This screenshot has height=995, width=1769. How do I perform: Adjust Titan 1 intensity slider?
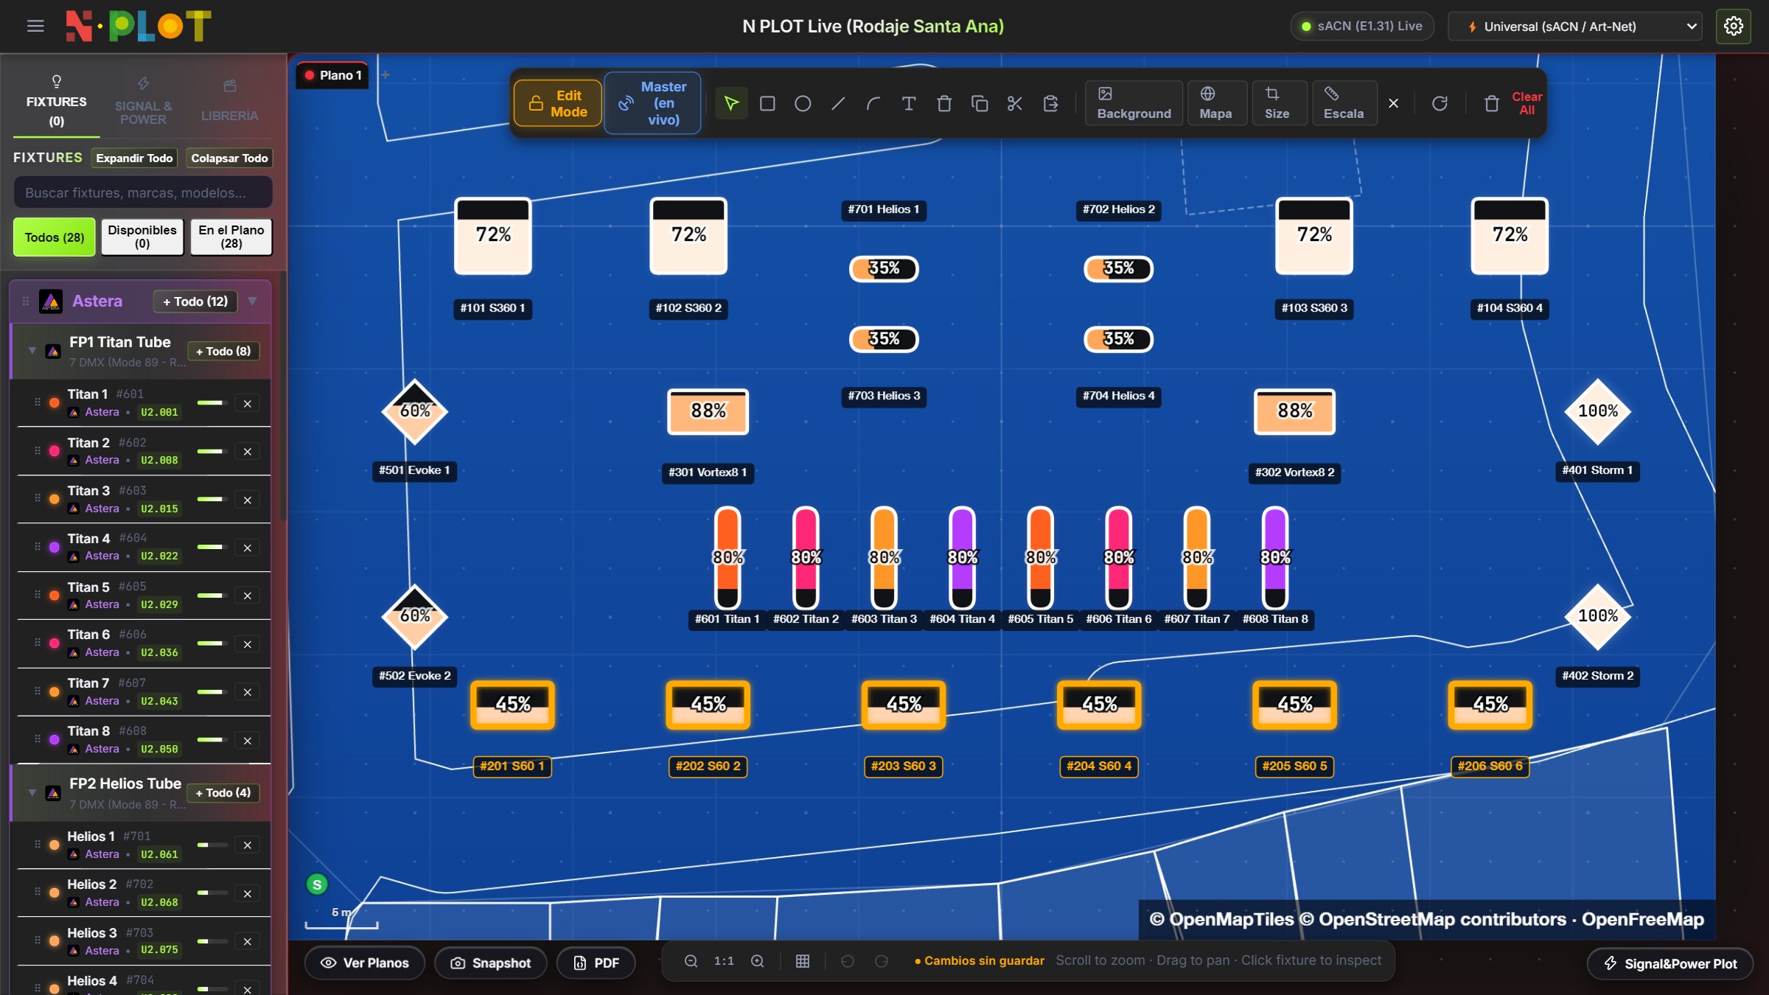212,403
